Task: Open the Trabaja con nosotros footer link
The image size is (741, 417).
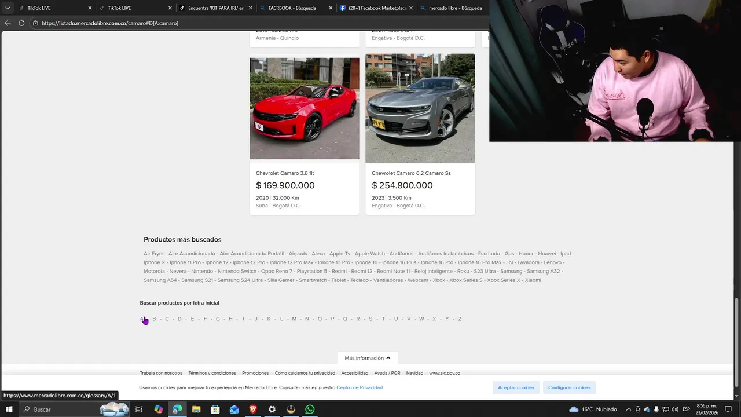Action: pos(161,373)
